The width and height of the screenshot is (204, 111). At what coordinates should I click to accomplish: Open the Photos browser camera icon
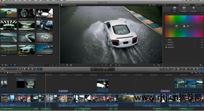178,69
